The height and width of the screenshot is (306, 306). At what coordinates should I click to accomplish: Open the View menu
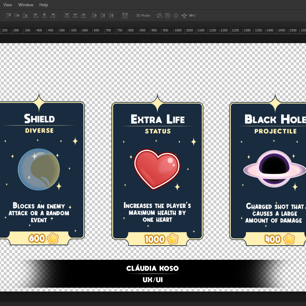point(8,4)
